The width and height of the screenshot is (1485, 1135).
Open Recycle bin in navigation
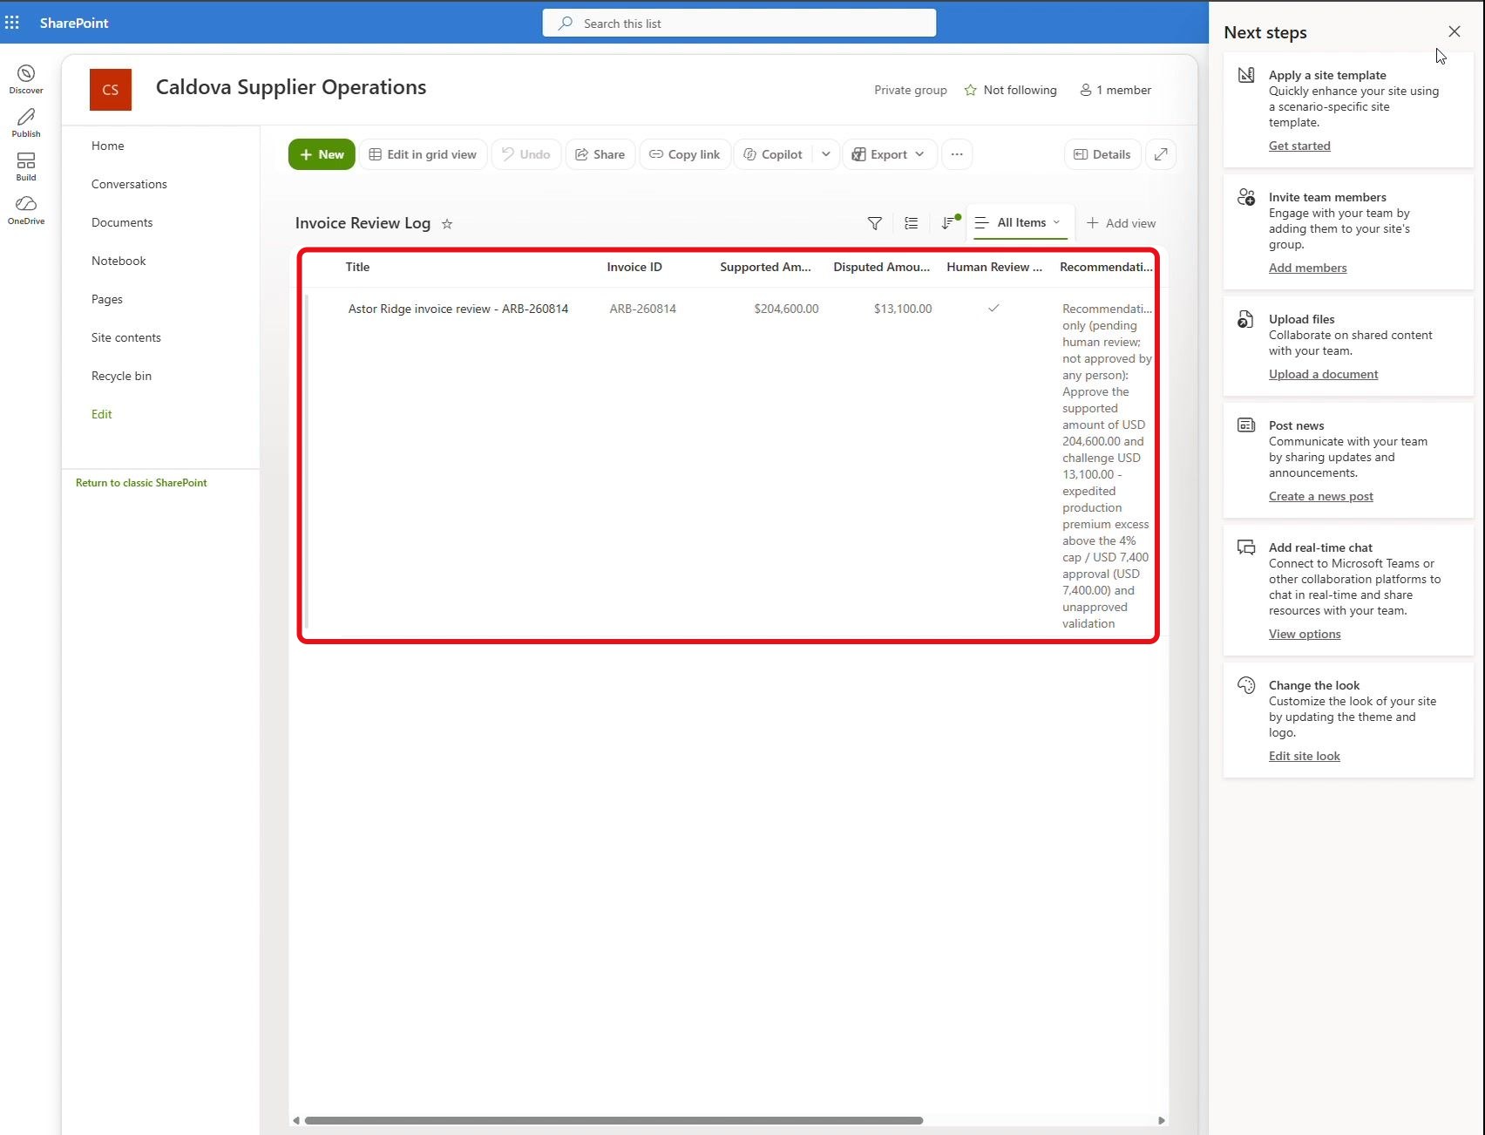121,376
